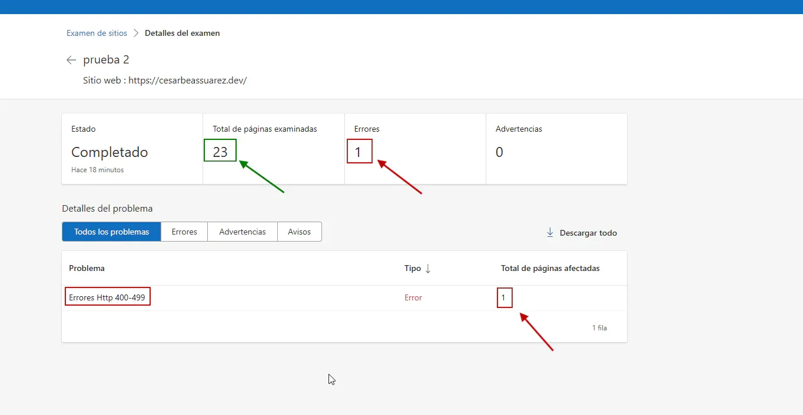Sort by the Problema column header
Image resolution: width=803 pixels, height=415 pixels.
[x=87, y=268]
